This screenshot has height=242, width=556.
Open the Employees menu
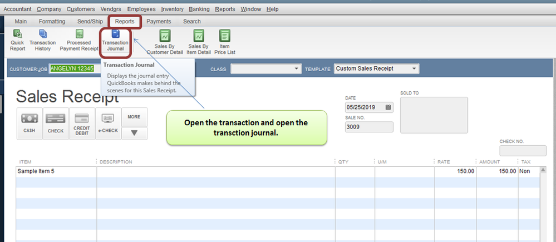[141, 9]
